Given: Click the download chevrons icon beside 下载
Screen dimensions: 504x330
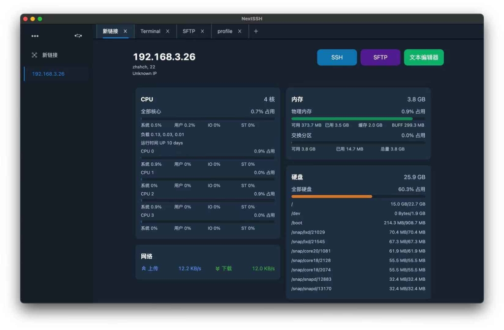Looking at the screenshot, I should 217,269.
